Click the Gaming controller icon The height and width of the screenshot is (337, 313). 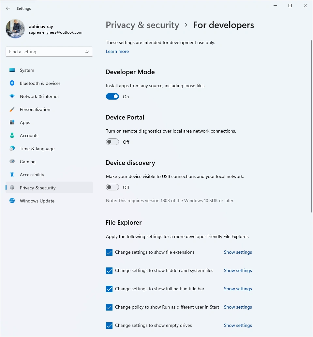click(12, 162)
